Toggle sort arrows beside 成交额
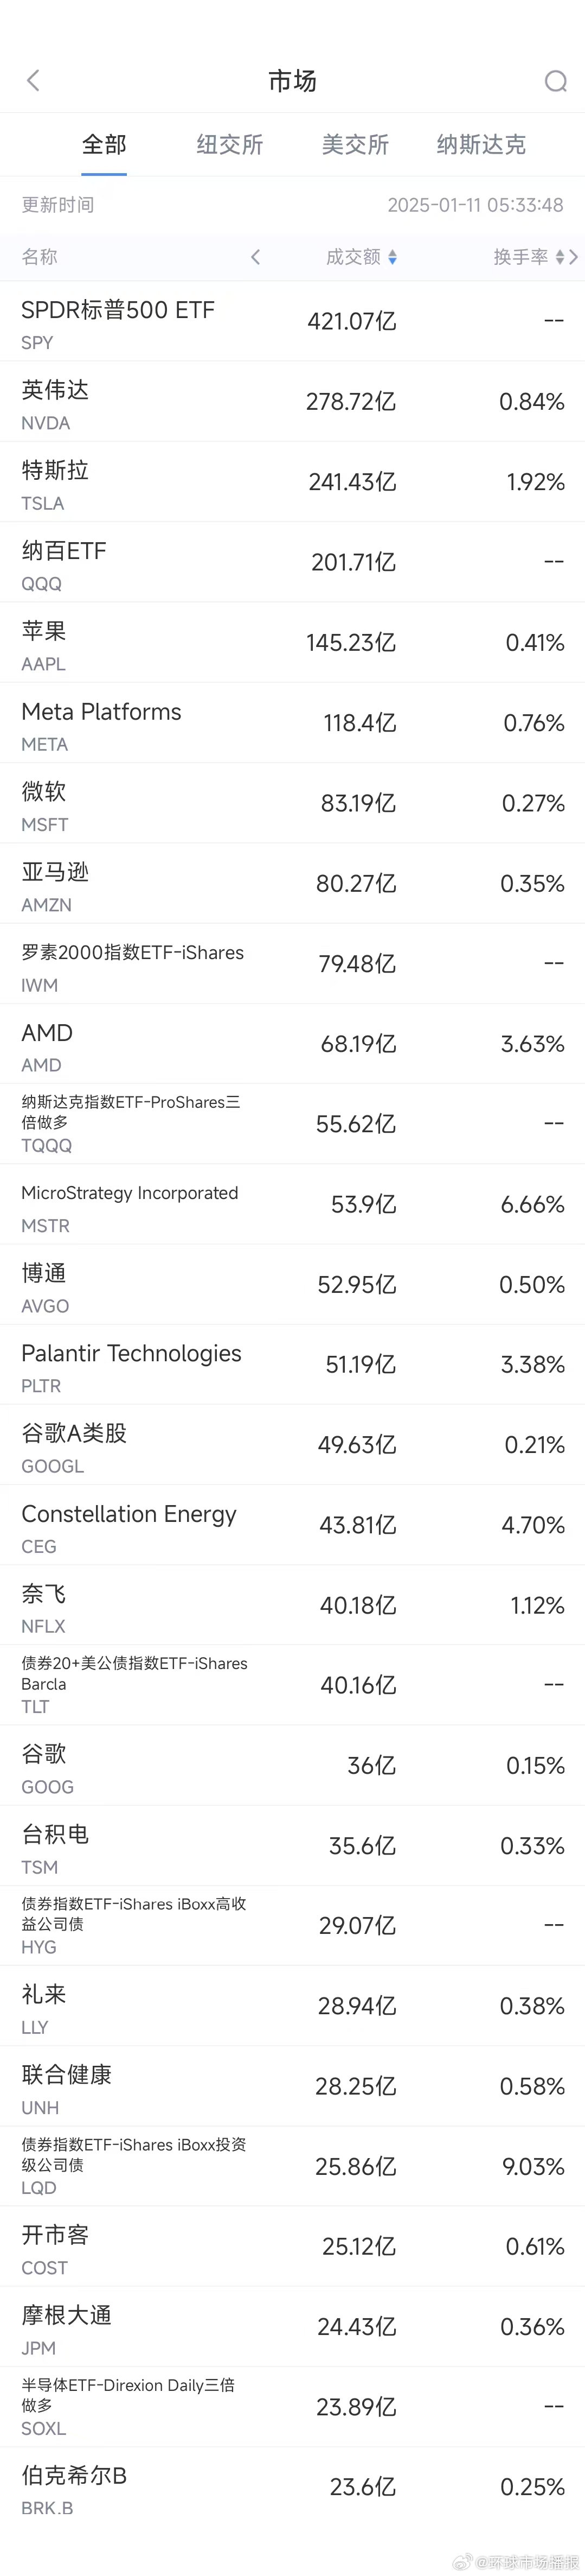 (x=393, y=257)
